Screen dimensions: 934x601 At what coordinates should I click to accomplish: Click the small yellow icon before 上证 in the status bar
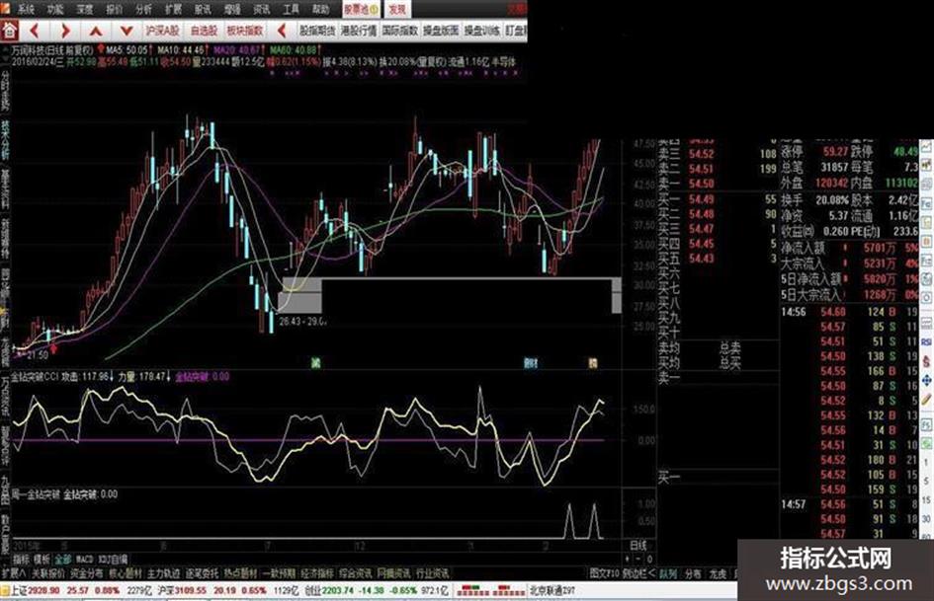point(5,591)
